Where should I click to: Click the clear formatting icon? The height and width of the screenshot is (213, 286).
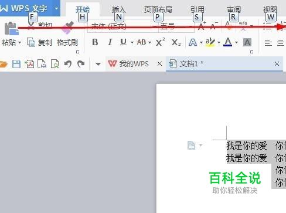(x=229, y=26)
